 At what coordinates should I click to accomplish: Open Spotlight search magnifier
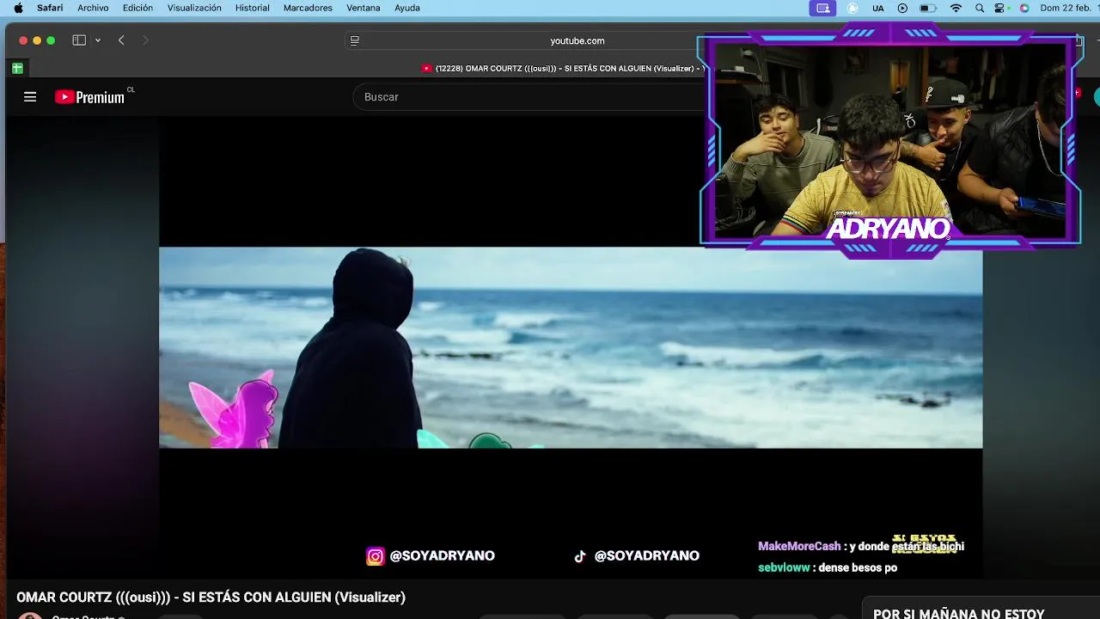pyautogui.click(x=980, y=8)
